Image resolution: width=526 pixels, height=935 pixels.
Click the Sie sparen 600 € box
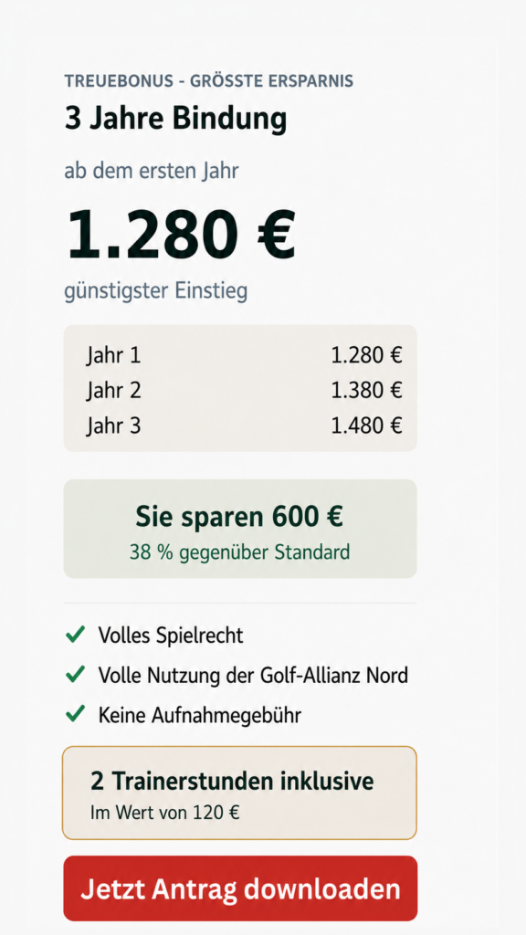click(x=240, y=529)
